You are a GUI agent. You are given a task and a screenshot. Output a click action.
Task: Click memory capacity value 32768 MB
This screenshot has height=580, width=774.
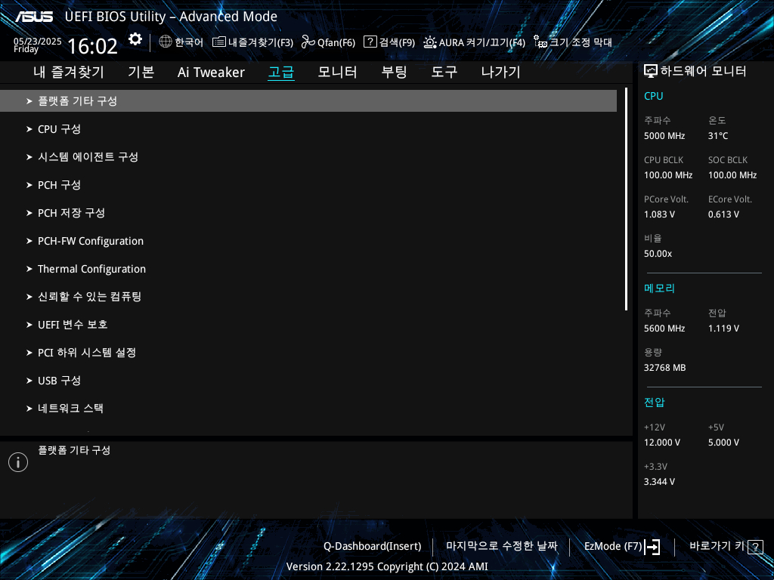[x=665, y=368]
